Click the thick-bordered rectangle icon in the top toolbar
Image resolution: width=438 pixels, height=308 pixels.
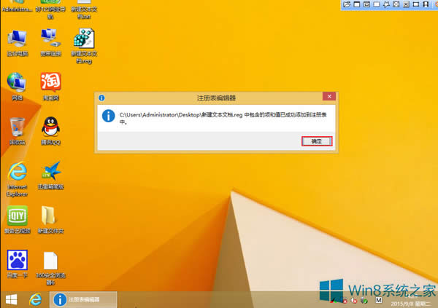416,4
